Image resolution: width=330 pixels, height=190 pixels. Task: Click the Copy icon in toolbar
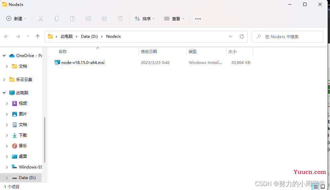57,19
